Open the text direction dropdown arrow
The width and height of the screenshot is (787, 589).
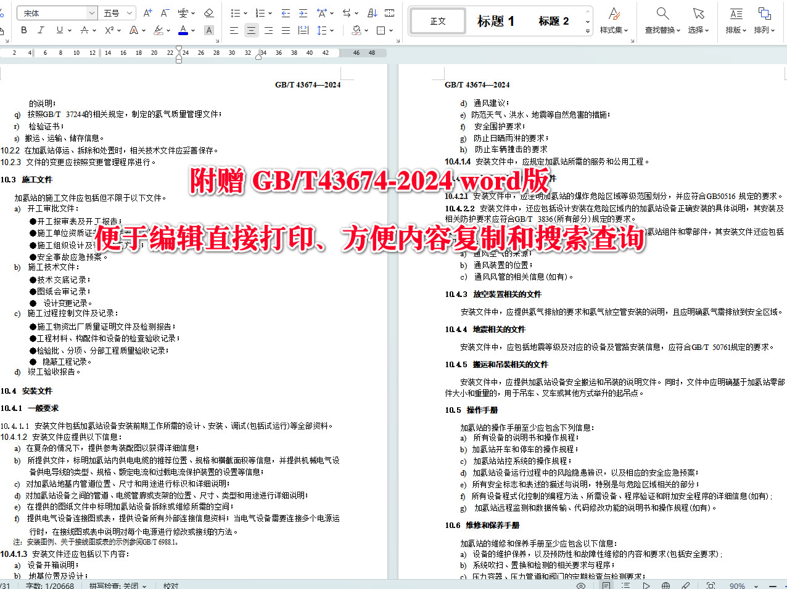pyautogui.click(x=356, y=13)
